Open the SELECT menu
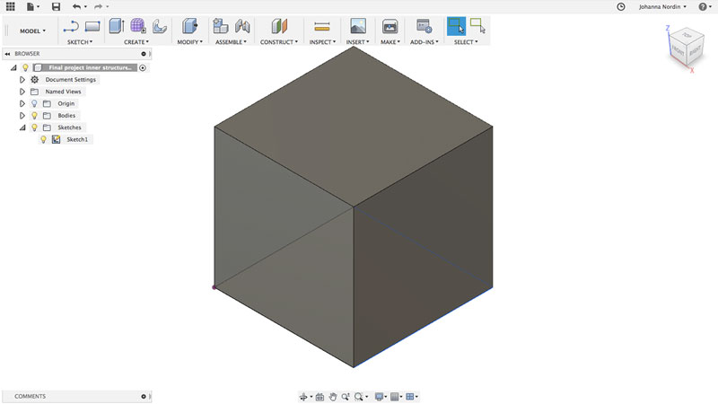 click(x=466, y=41)
